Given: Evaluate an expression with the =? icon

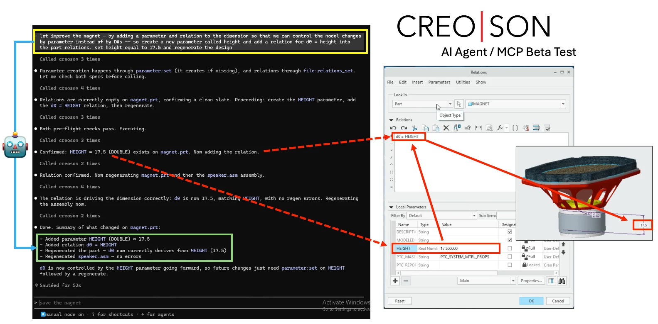Looking at the screenshot, I should pos(468,128).
